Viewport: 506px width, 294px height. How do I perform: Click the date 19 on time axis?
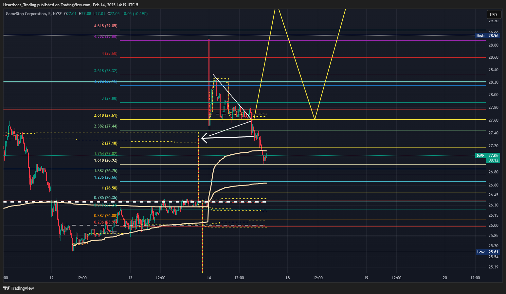point(366,278)
